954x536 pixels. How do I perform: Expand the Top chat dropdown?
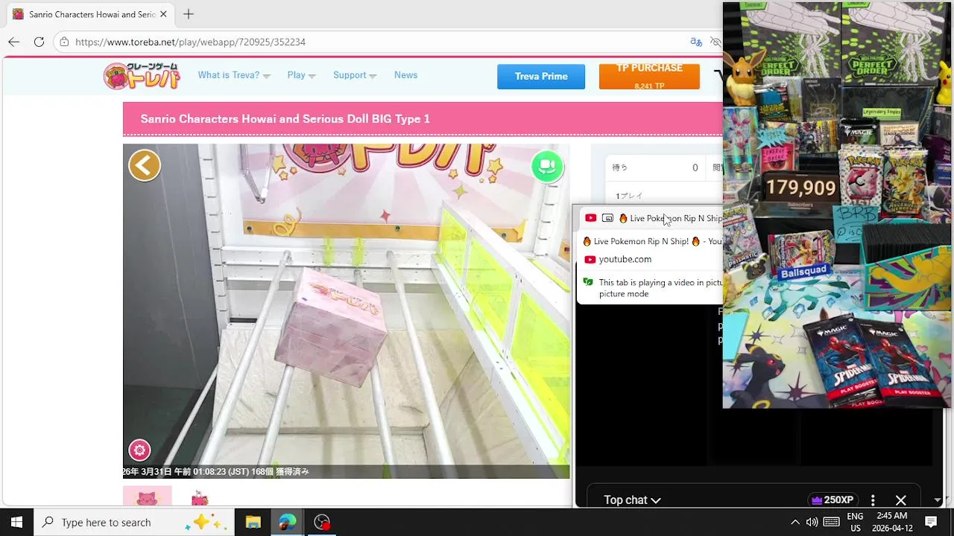pos(632,500)
